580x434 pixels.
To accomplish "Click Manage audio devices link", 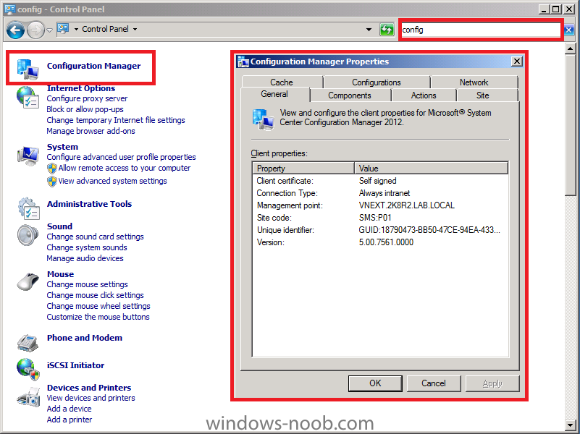I will pos(85,258).
